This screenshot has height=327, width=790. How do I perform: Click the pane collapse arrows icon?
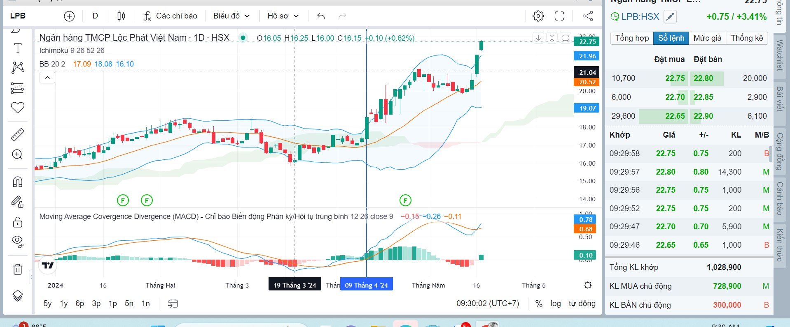point(552,38)
